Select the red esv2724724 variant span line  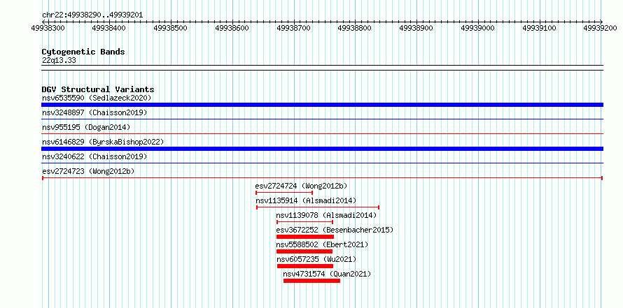click(x=284, y=193)
